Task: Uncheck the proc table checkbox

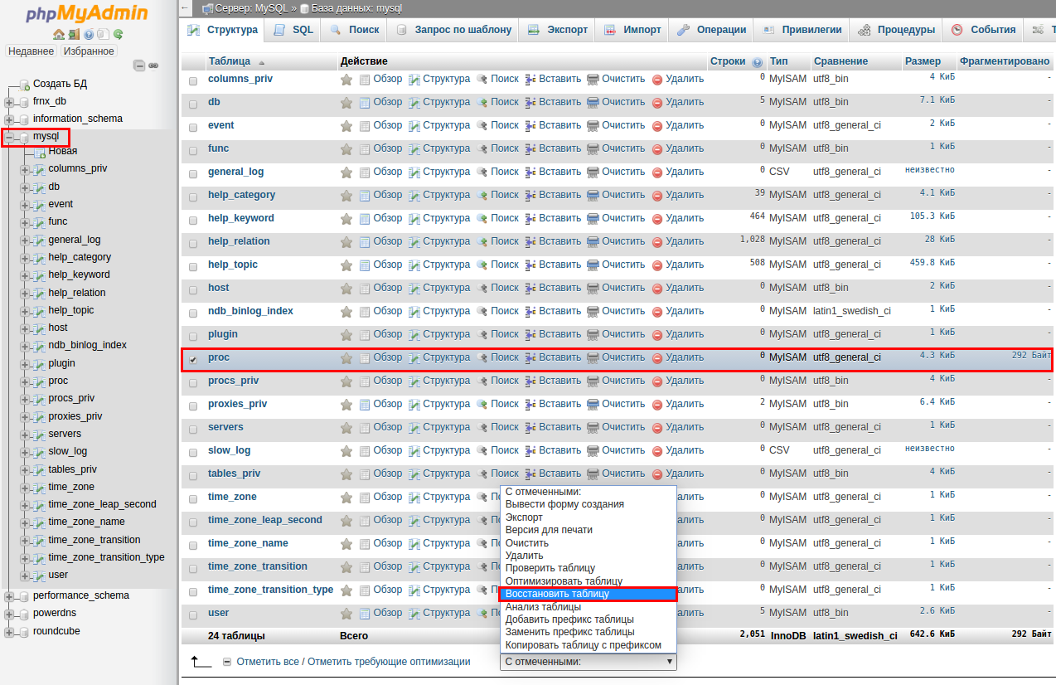Action: click(193, 359)
